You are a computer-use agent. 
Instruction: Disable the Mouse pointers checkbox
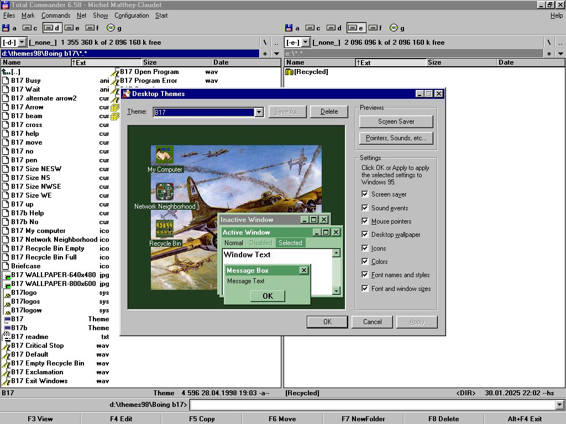[365, 221]
